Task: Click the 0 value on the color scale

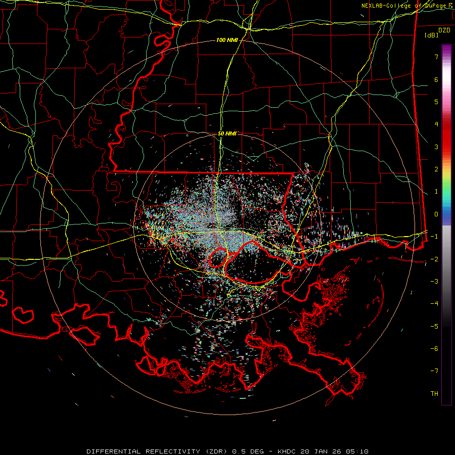Action: pyautogui.click(x=436, y=214)
